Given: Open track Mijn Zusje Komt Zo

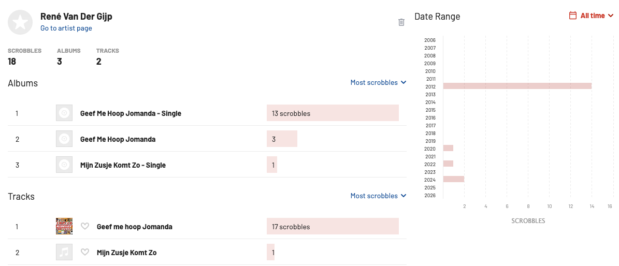Looking at the screenshot, I should pos(127,252).
